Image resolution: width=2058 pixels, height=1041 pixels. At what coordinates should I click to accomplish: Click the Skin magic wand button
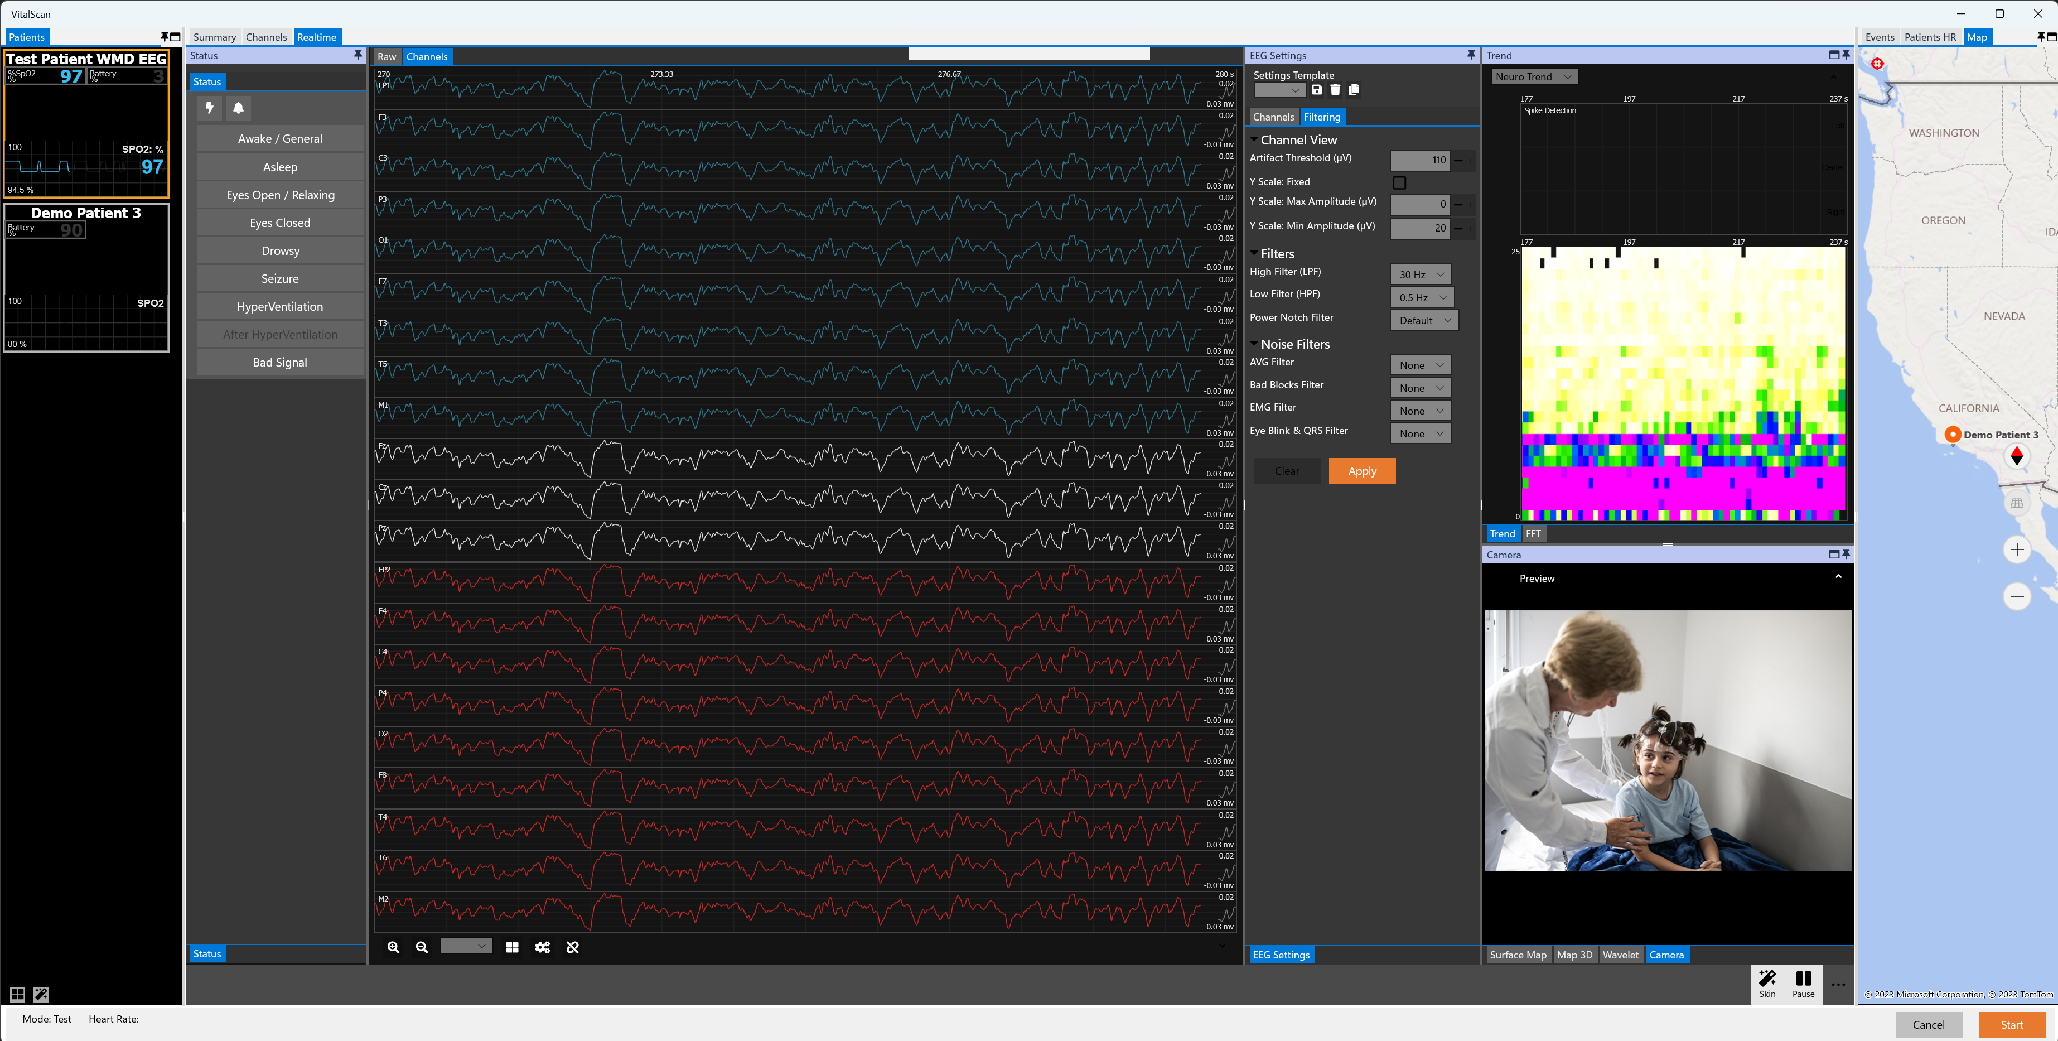click(x=1767, y=984)
